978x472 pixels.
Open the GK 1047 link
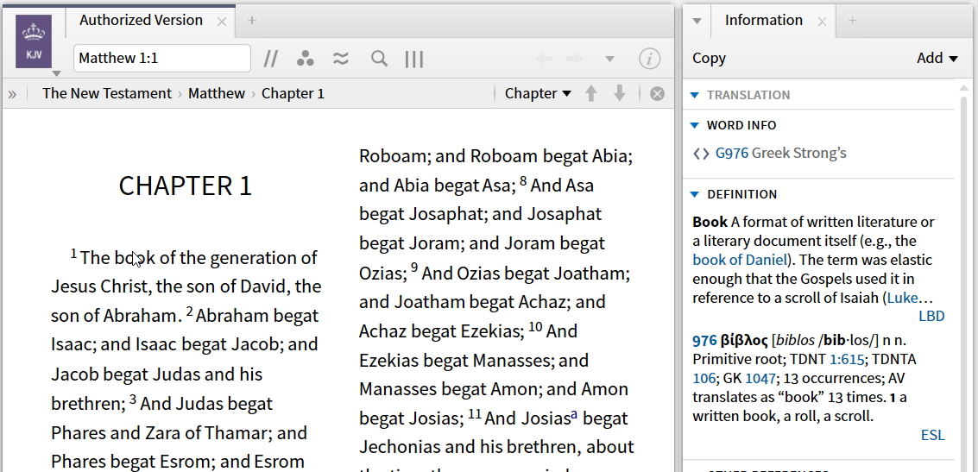coord(760,378)
